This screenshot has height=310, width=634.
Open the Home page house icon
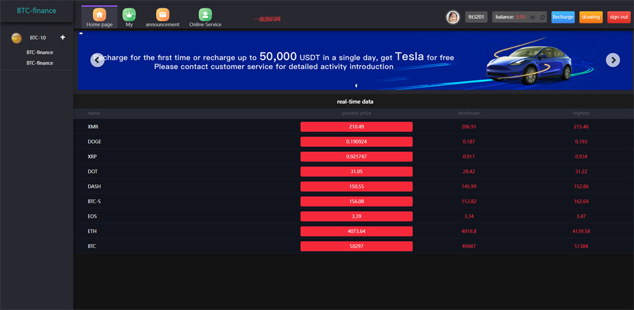tap(100, 15)
